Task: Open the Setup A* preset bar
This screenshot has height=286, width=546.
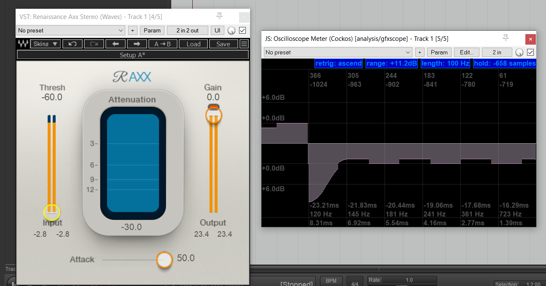Action: coord(133,55)
